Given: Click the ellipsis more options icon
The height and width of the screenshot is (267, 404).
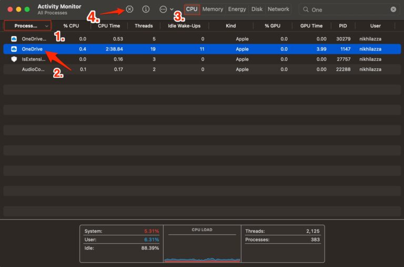Looking at the screenshot, I should 163,9.
